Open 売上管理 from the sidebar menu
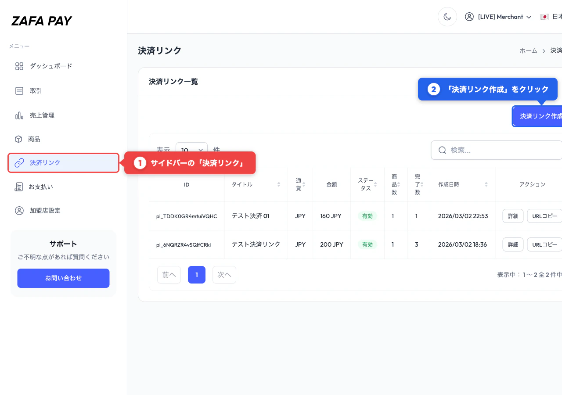 click(x=43, y=115)
